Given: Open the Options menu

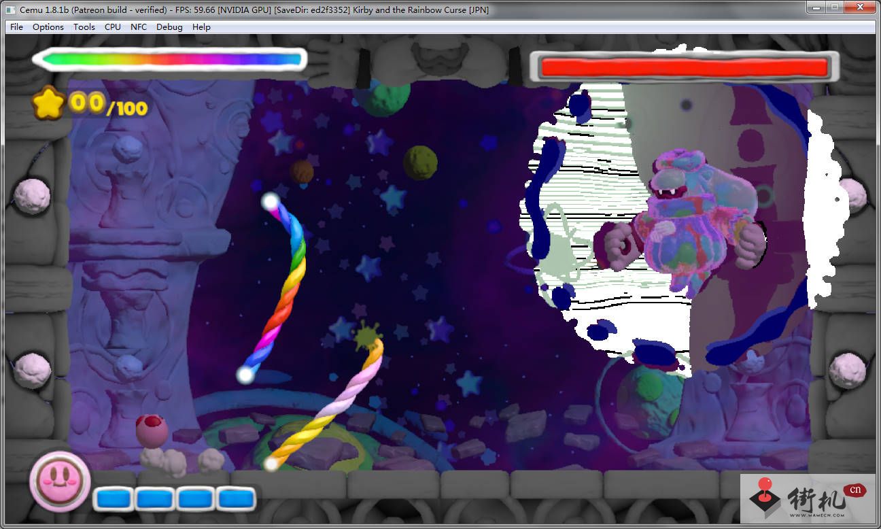Looking at the screenshot, I should (x=48, y=27).
